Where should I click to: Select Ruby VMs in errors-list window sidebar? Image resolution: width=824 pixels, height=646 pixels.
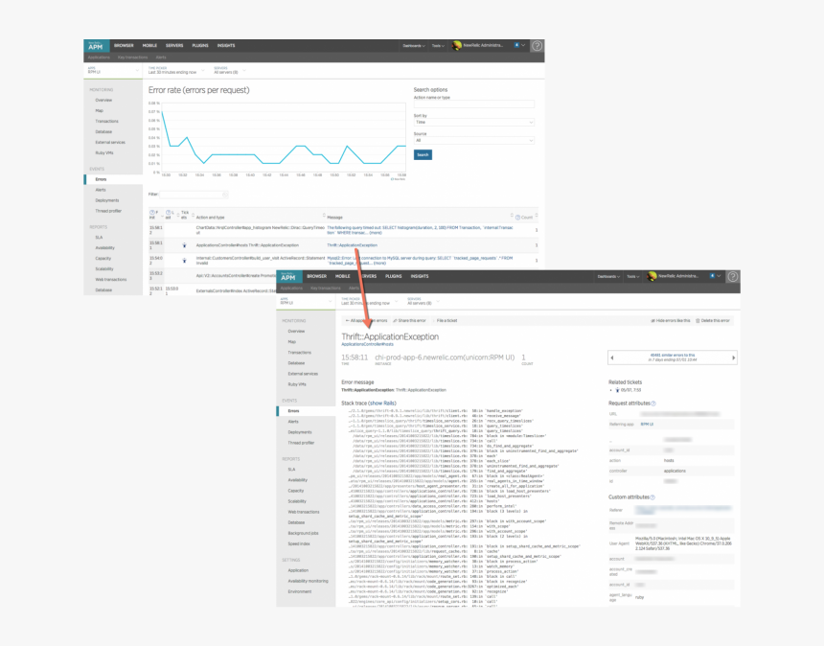pos(104,153)
